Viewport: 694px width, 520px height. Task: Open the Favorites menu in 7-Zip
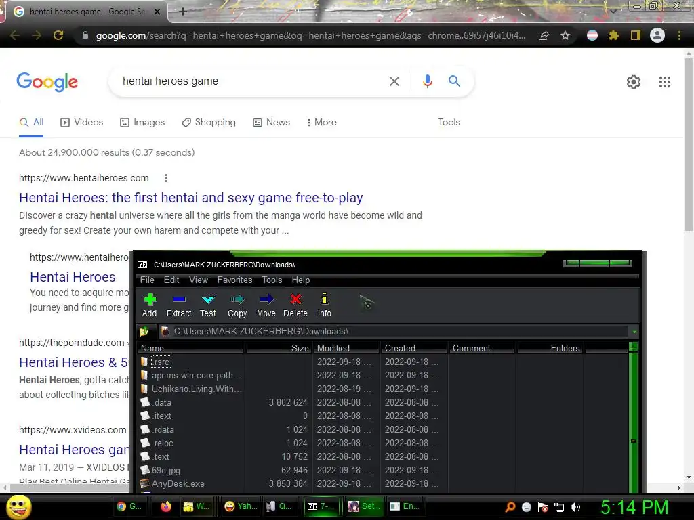[x=234, y=280]
